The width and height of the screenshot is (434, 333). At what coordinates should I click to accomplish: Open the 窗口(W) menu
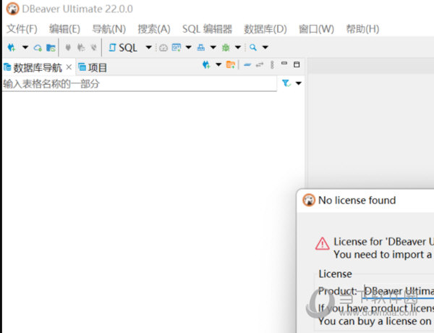tap(316, 29)
